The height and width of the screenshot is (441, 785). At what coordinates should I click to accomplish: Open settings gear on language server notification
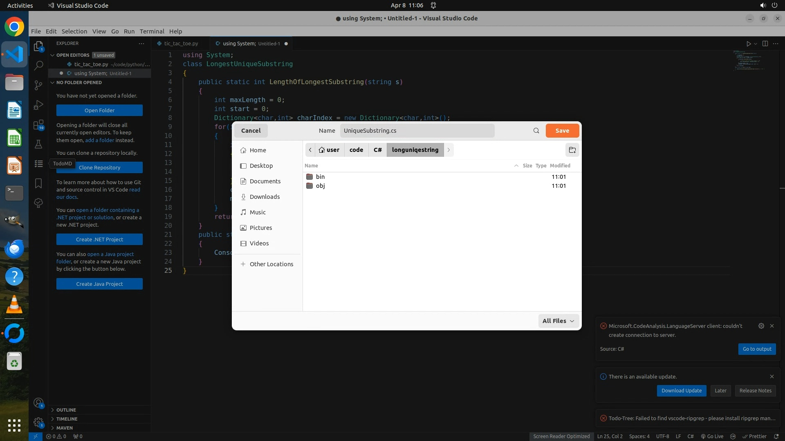pyautogui.click(x=761, y=326)
